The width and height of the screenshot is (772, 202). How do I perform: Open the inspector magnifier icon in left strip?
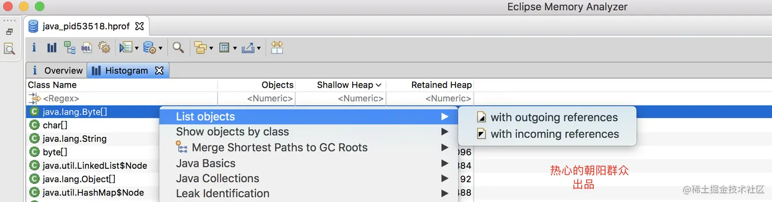pyautogui.click(x=9, y=49)
